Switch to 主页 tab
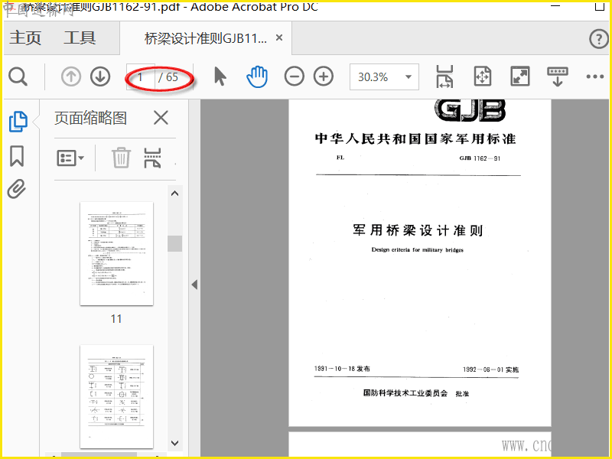 [x=25, y=37]
